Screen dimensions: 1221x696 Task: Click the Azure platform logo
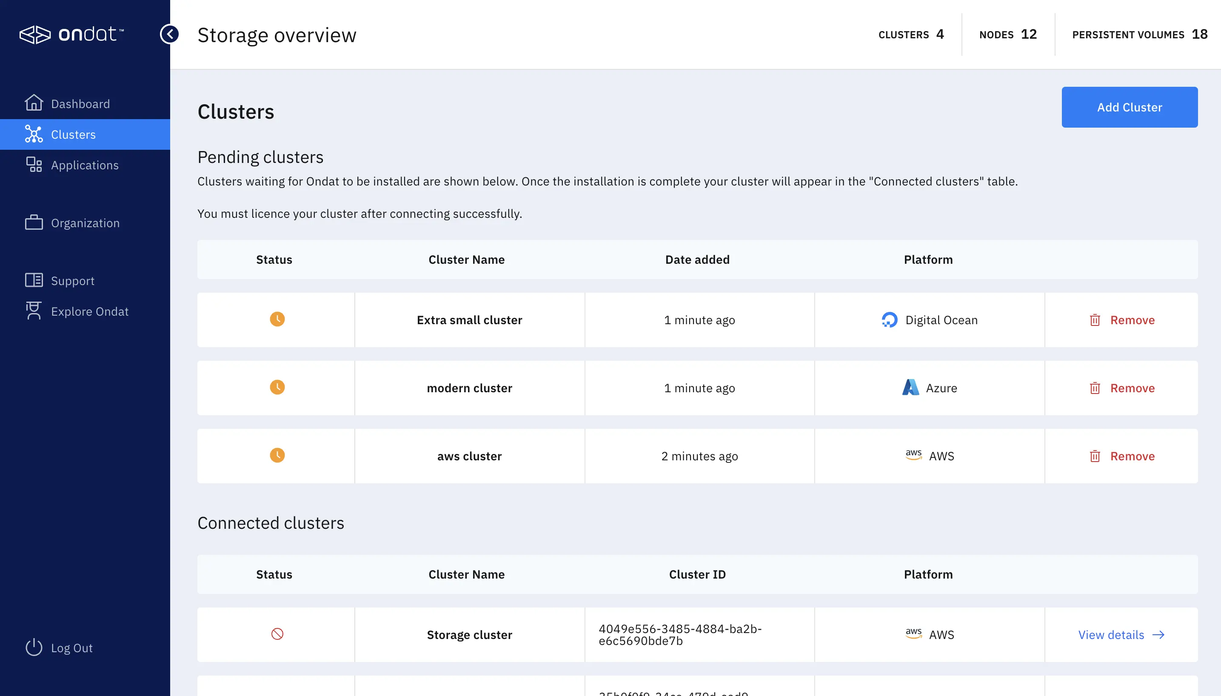click(910, 388)
